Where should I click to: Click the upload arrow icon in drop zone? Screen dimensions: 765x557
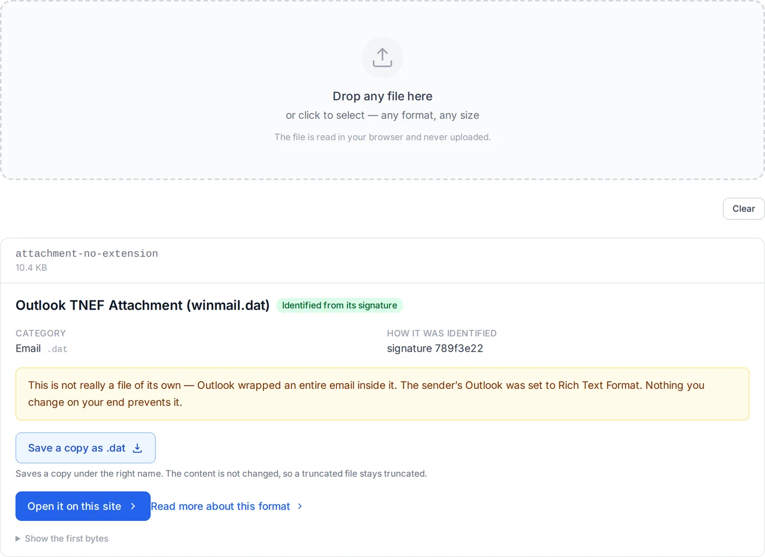[x=382, y=57]
